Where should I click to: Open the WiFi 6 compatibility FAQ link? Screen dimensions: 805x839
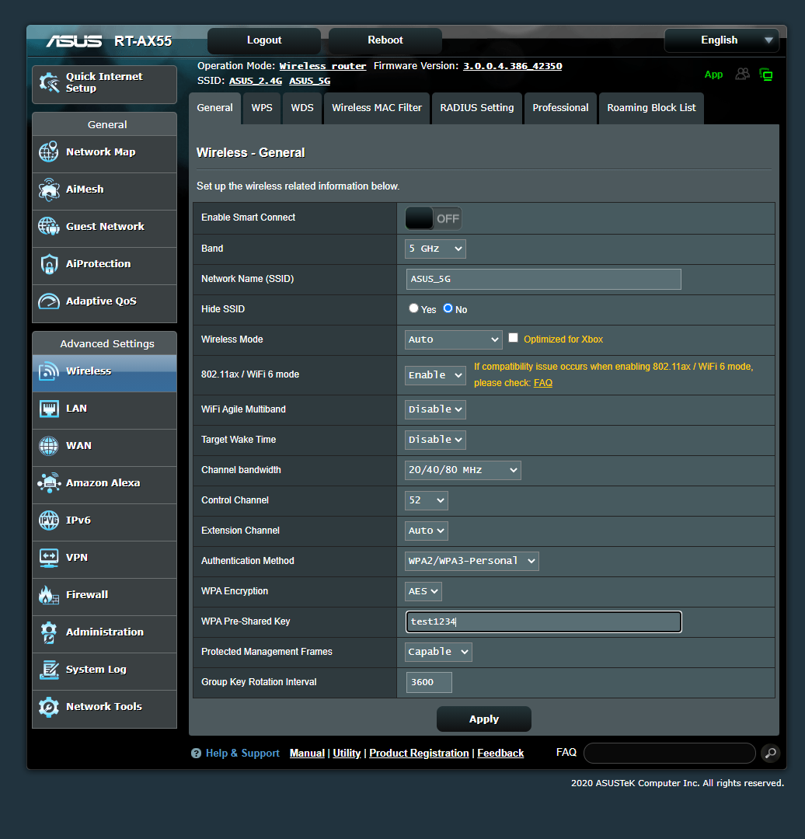coord(542,383)
